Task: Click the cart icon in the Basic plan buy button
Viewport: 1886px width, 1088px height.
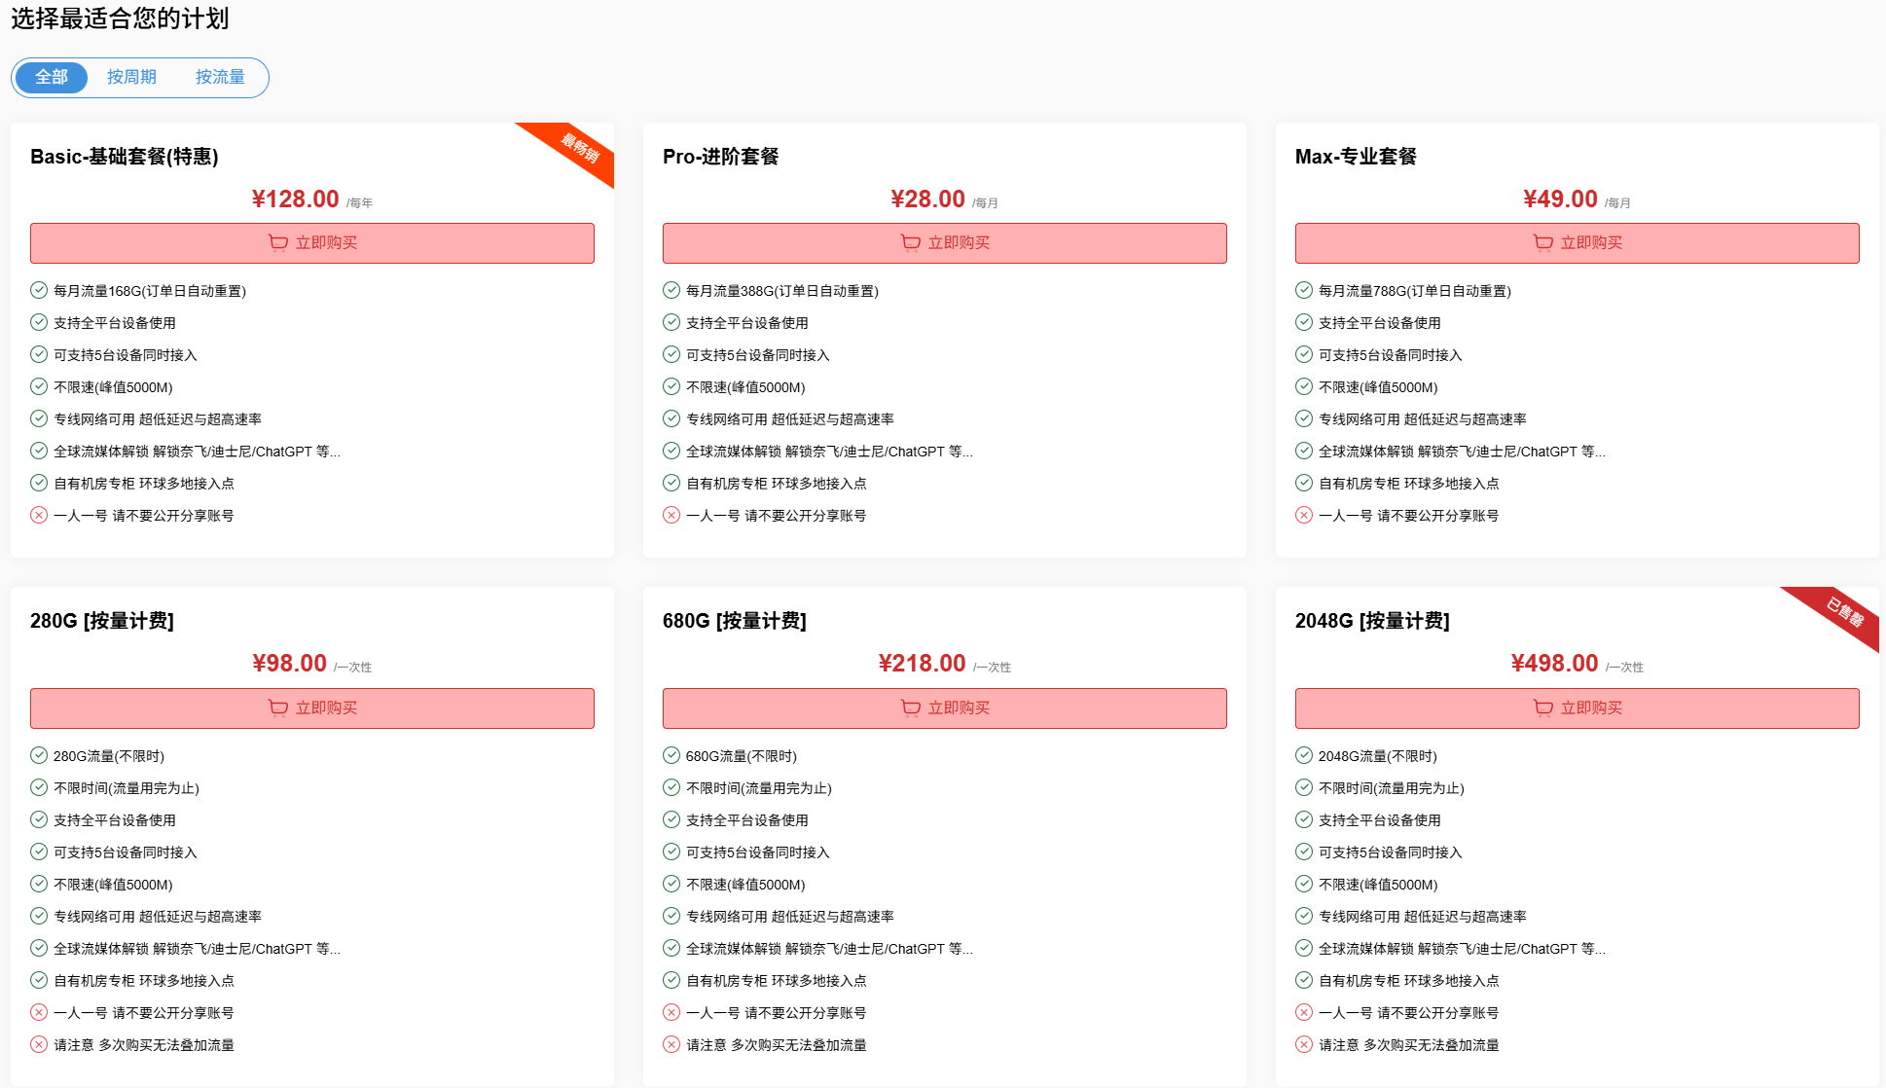Action: coord(278,242)
